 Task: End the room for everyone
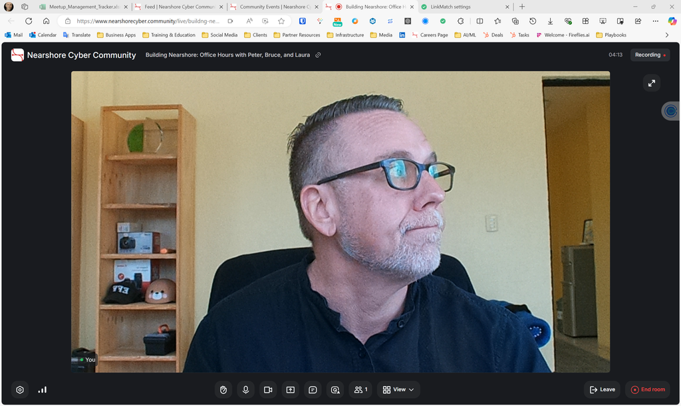[648, 390]
